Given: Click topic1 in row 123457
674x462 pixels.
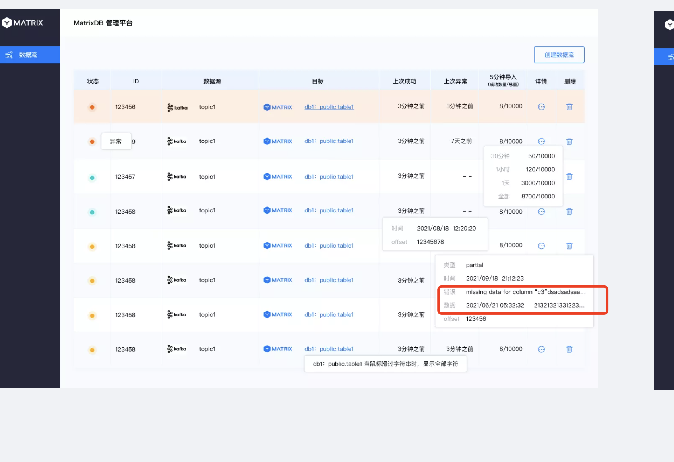Looking at the screenshot, I should (207, 177).
